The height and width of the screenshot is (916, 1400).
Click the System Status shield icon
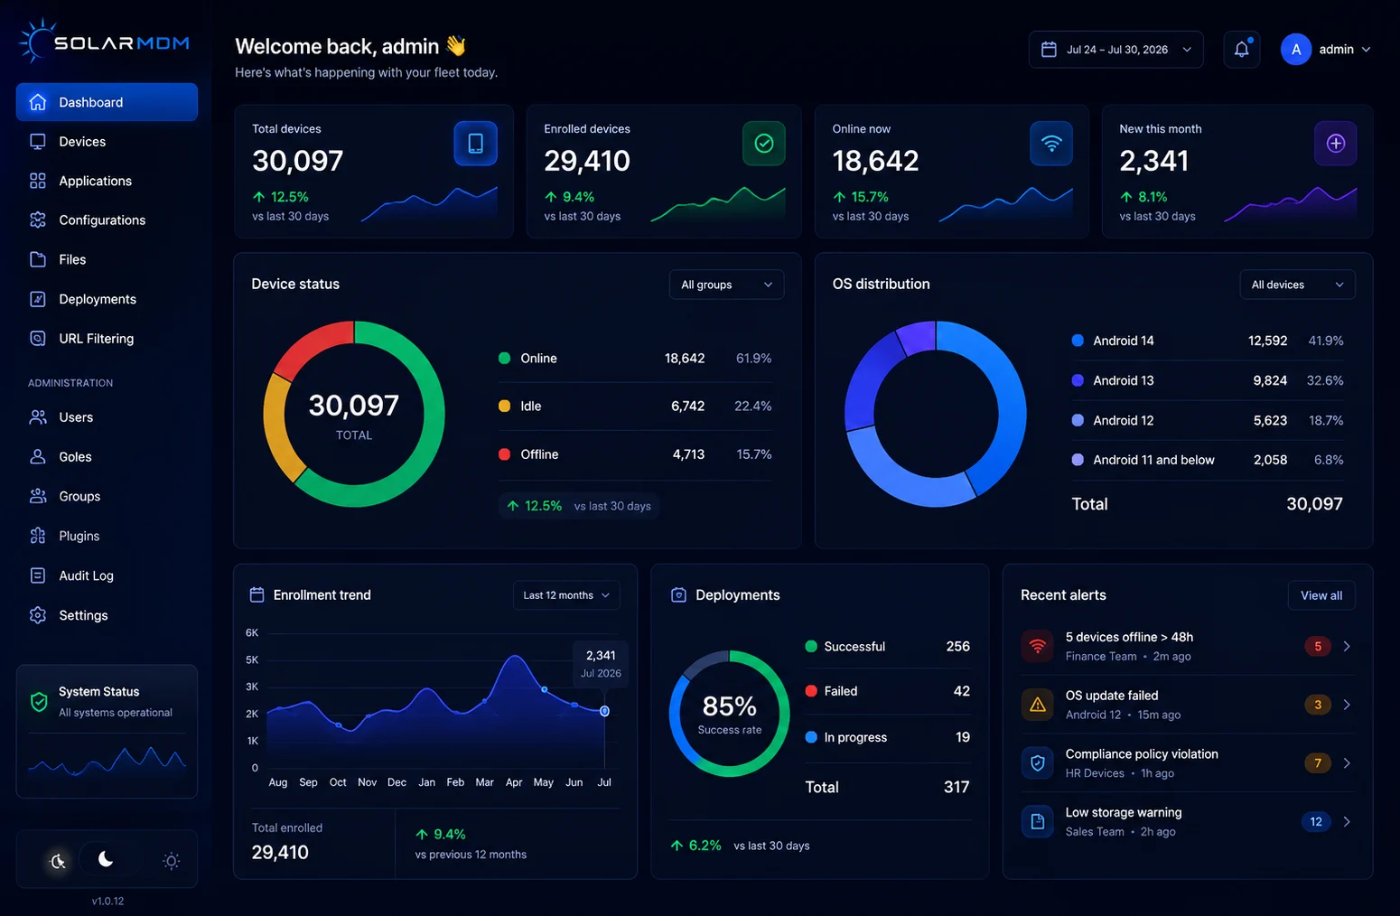39,702
